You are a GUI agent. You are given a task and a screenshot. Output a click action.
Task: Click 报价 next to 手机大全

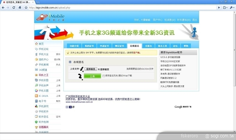pos(58,54)
